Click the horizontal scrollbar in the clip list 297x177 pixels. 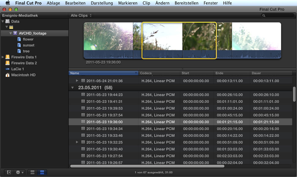tap(147, 166)
